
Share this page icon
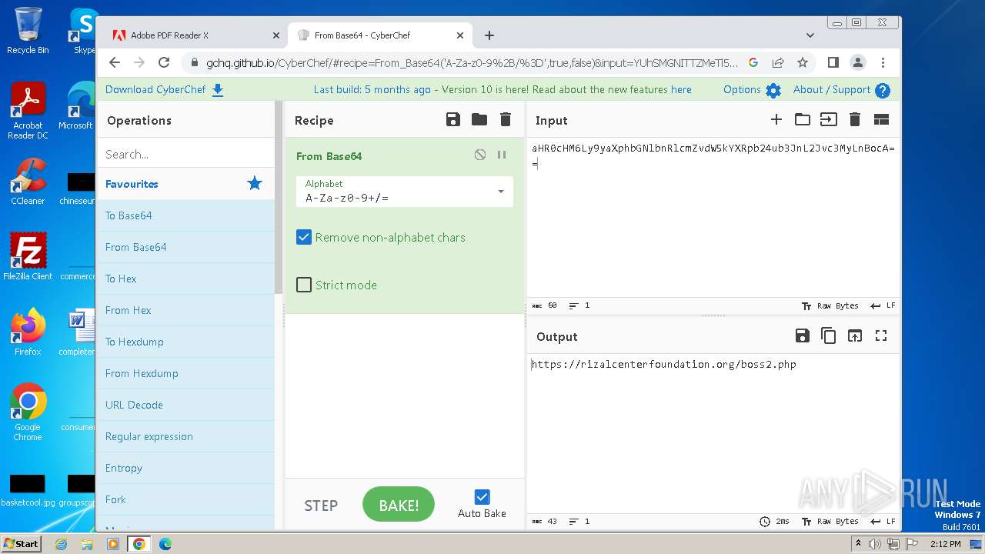point(778,62)
